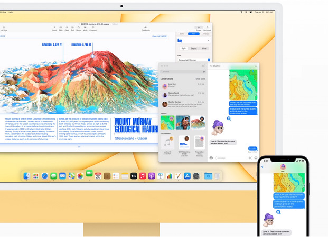Screen dimensions: 328x237
Task: Open the Lisa Gee conversation
Action: tap(183, 85)
